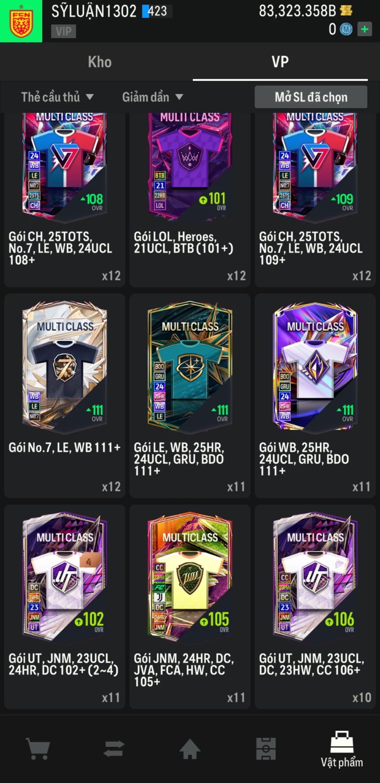Open the transfer market arrows icon
This screenshot has height=783, width=380.
[114, 748]
